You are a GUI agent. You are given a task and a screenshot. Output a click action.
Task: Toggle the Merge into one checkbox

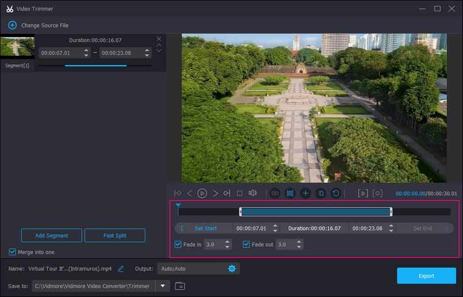coord(13,252)
